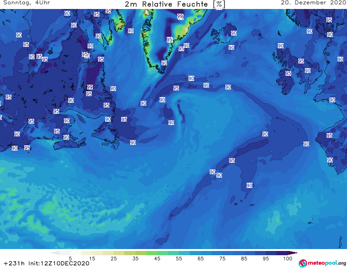Click the colorbar label '5'
The height and width of the screenshot is (268, 347).
70,259
